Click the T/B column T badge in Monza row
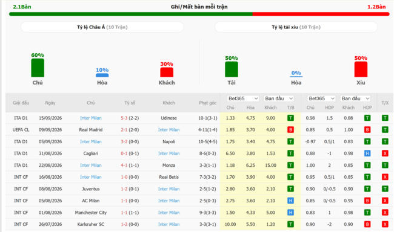This screenshot has height=232, width=394. click(290, 165)
